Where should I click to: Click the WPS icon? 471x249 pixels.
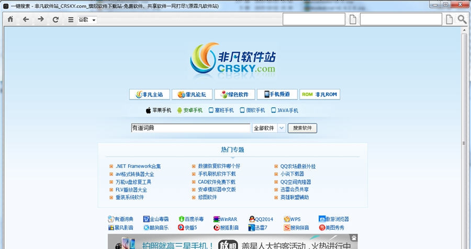pyautogui.click(x=287, y=219)
